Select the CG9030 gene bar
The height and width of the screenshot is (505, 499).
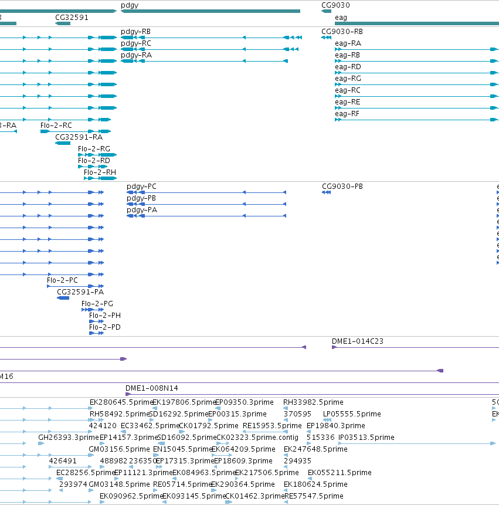tap(326, 11)
